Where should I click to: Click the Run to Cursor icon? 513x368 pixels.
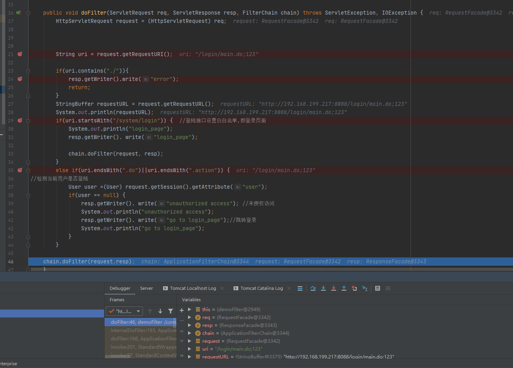(365, 288)
